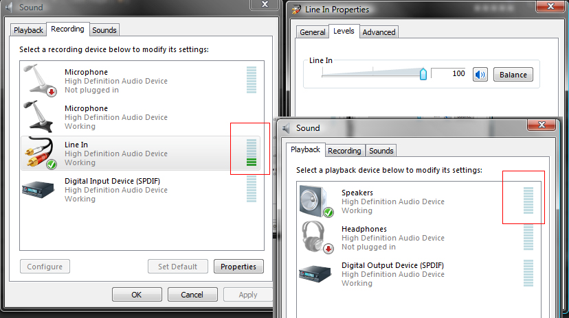Click the Set Default button
This screenshot has width=569, height=318.
(178, 267)
